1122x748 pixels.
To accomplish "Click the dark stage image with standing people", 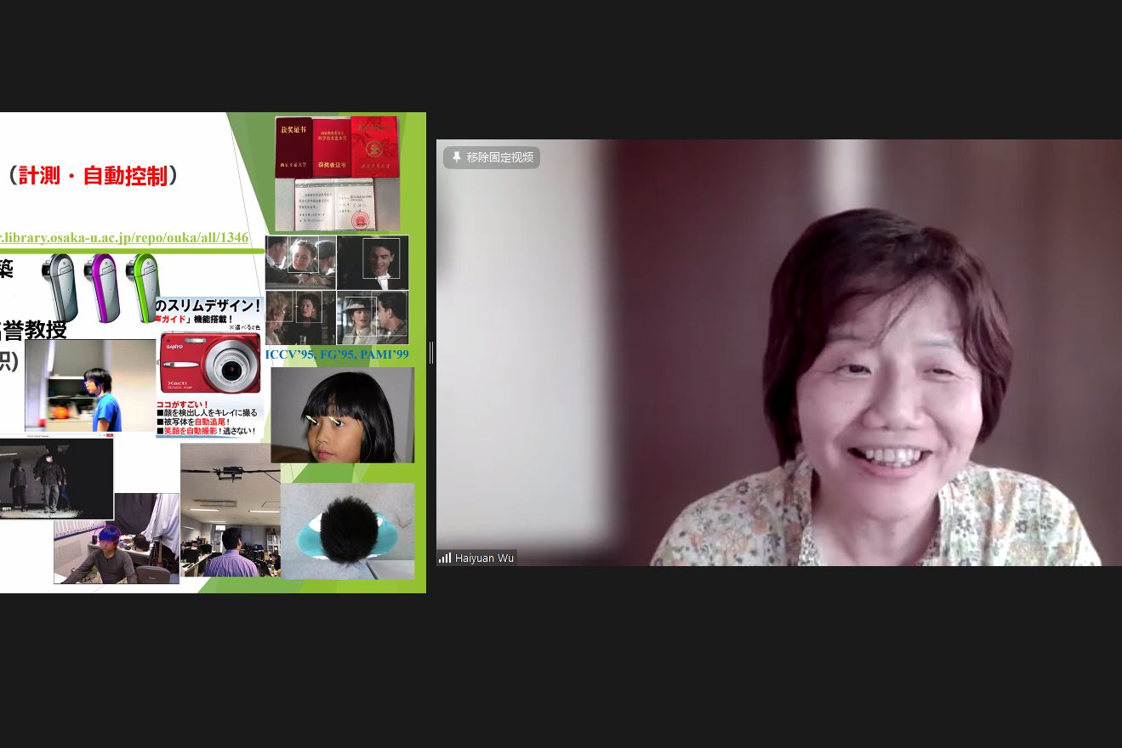I will coord(56,479).
